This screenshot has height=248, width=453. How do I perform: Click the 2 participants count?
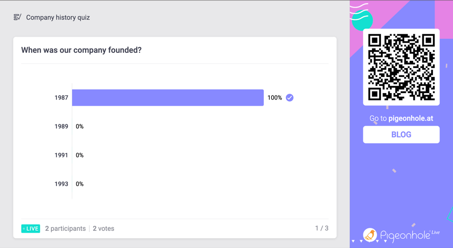[x=65, y=228]
